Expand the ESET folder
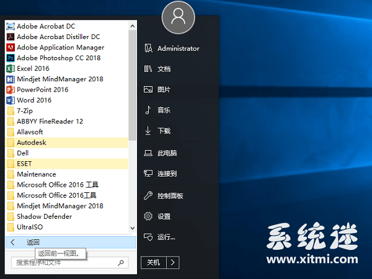Image resolution: width=372 pixels, height=279 pixels. point(67,164)
